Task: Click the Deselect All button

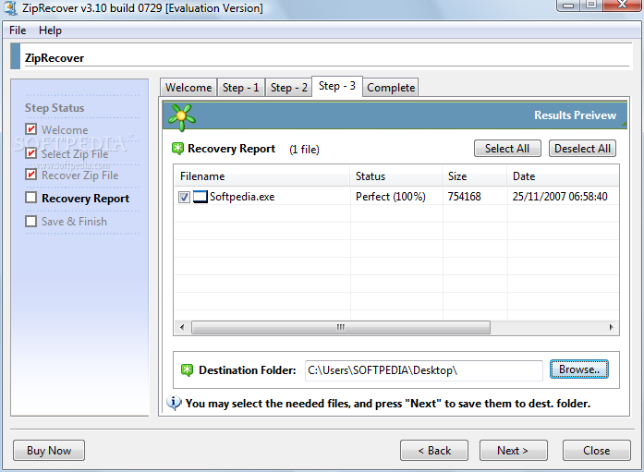Action: pos(582,148)
